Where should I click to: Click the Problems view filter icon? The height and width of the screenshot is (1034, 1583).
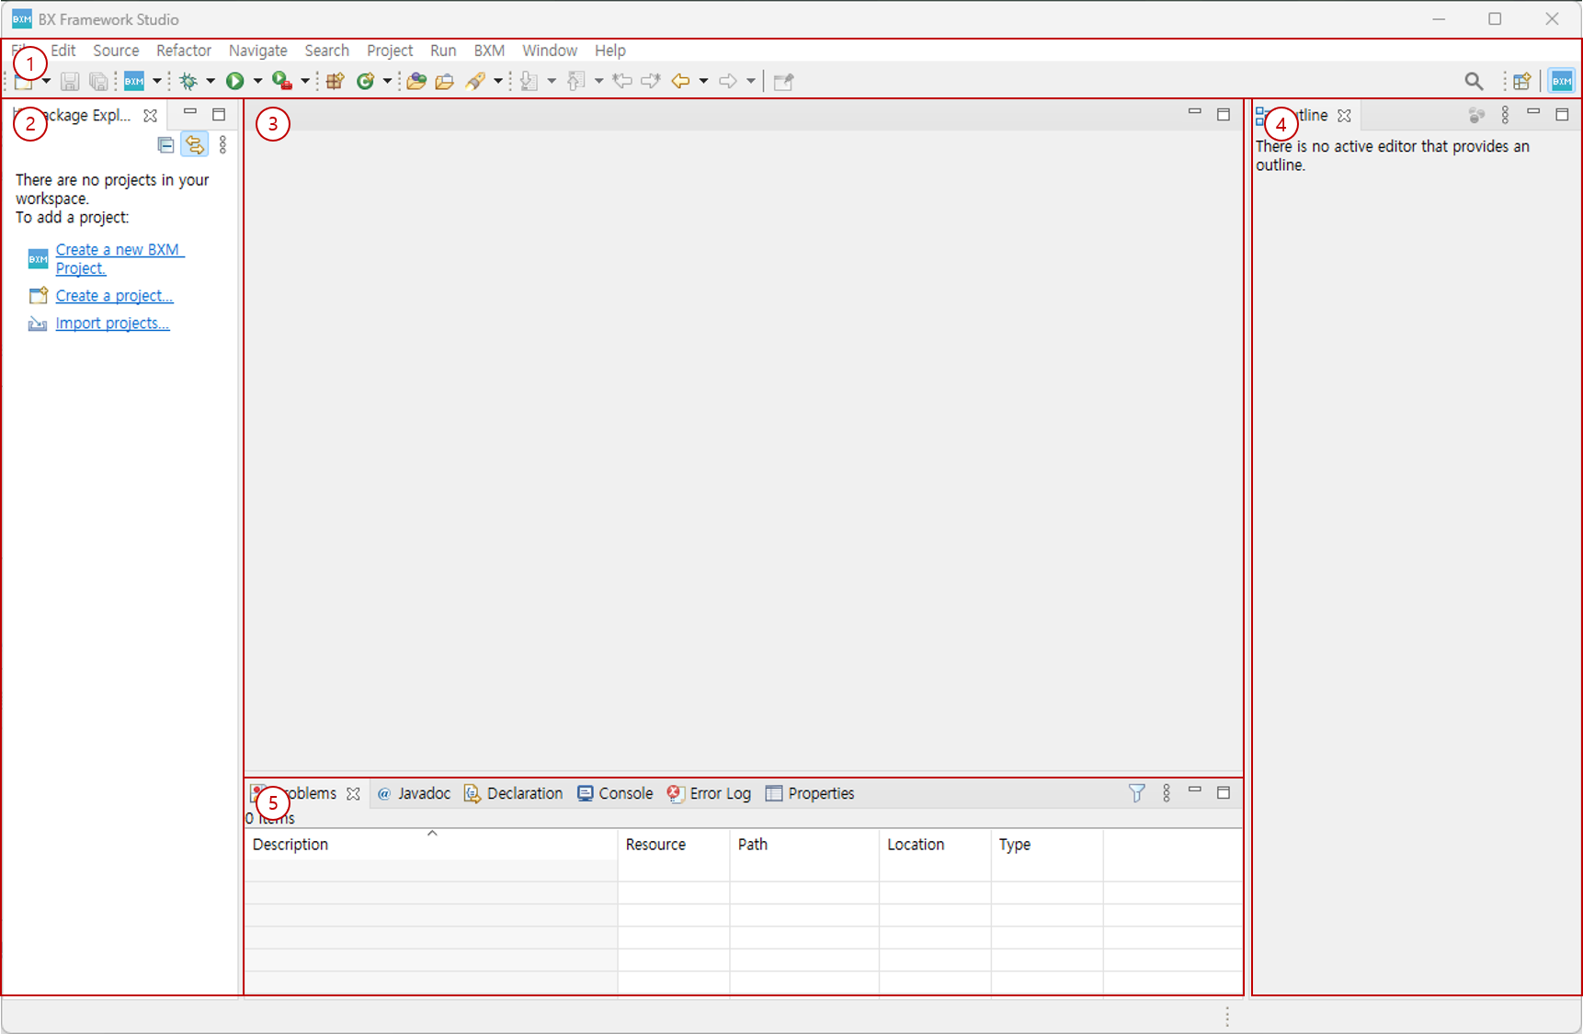click(x=1136, y=793)
